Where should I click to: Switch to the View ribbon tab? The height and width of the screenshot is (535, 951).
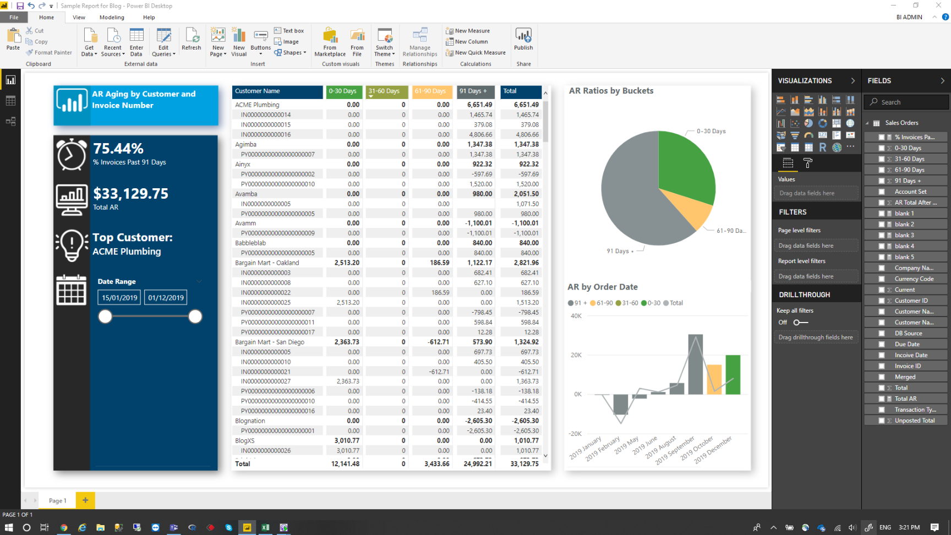[79, 18]
